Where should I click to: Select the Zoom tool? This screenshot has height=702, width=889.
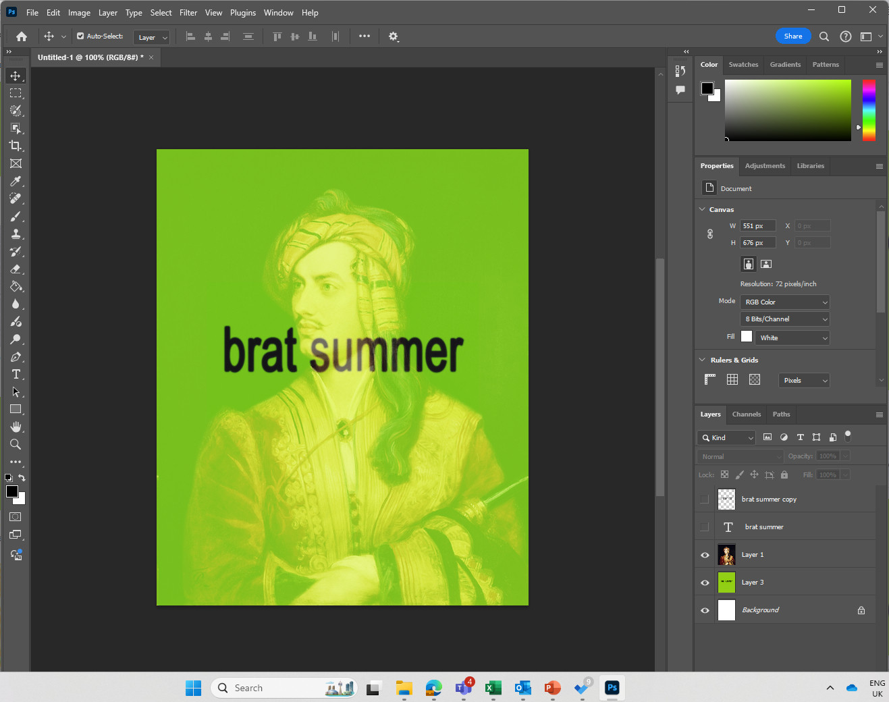pyautogui.click(x=16, y=444)
